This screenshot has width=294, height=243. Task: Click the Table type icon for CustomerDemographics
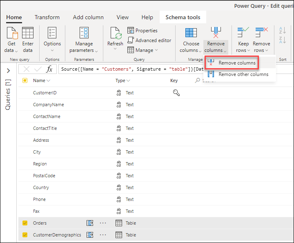(119, 235)
